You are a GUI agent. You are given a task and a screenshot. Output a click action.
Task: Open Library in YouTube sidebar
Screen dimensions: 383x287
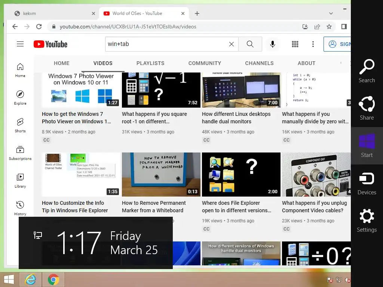point(20,180)
